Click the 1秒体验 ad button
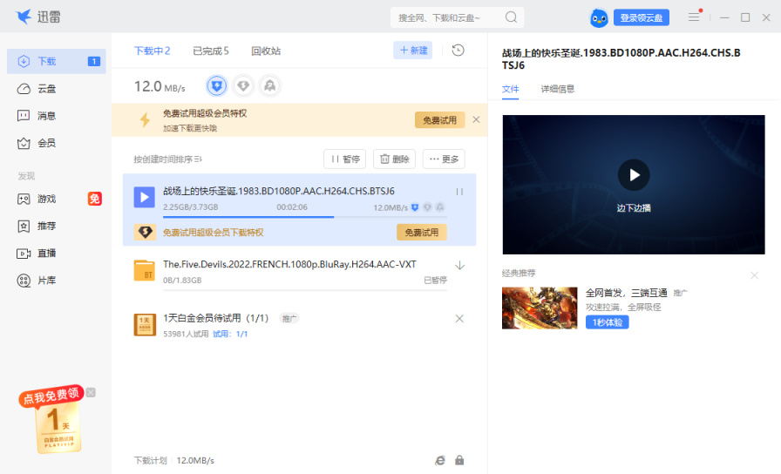 coord(608,322)
